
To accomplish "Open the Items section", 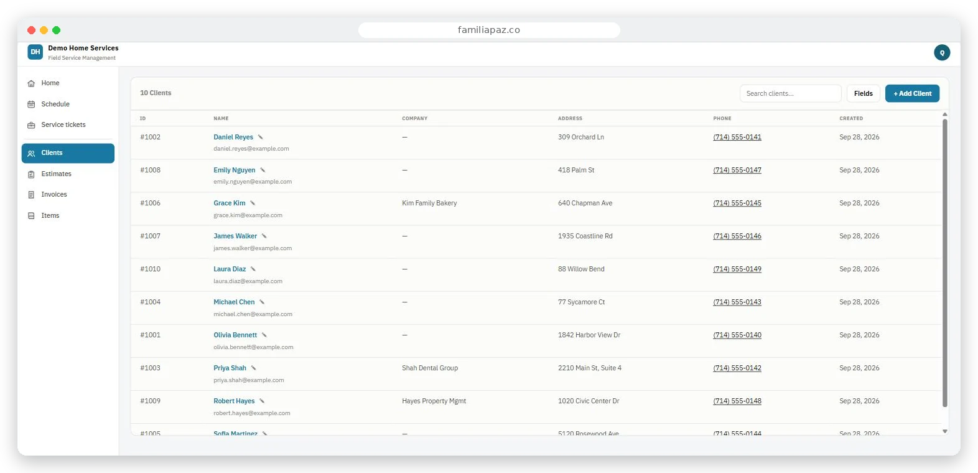I will (x=68, y=216).
